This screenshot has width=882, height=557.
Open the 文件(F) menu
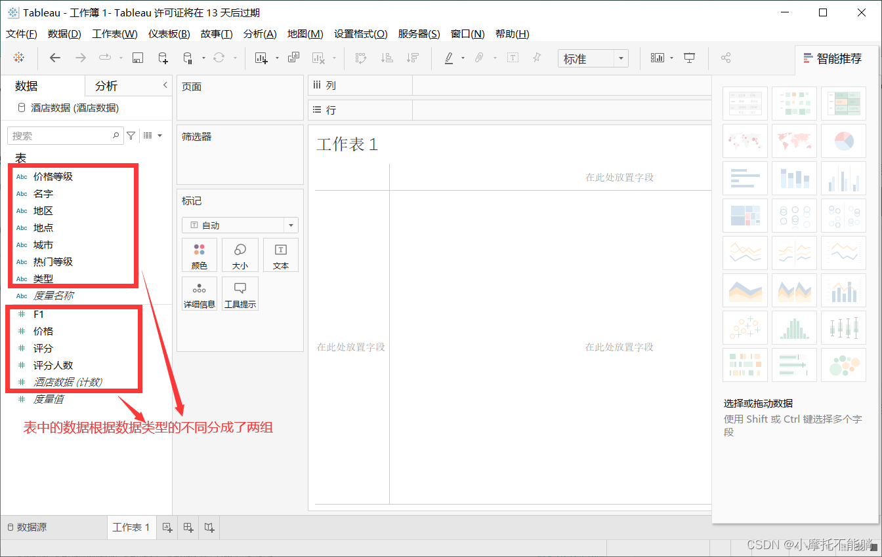21,34
